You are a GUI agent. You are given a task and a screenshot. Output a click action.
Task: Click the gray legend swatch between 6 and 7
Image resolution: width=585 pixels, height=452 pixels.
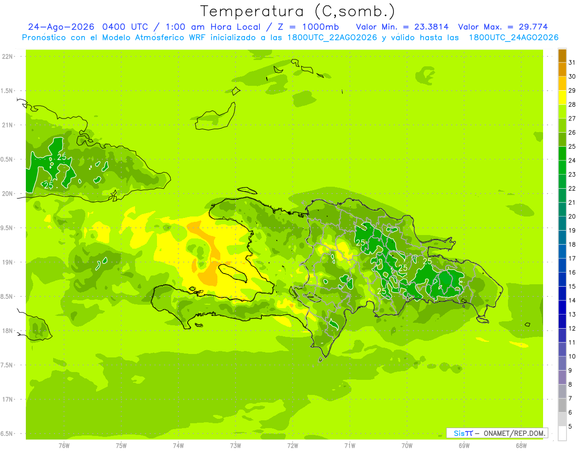tap(562, 406)
